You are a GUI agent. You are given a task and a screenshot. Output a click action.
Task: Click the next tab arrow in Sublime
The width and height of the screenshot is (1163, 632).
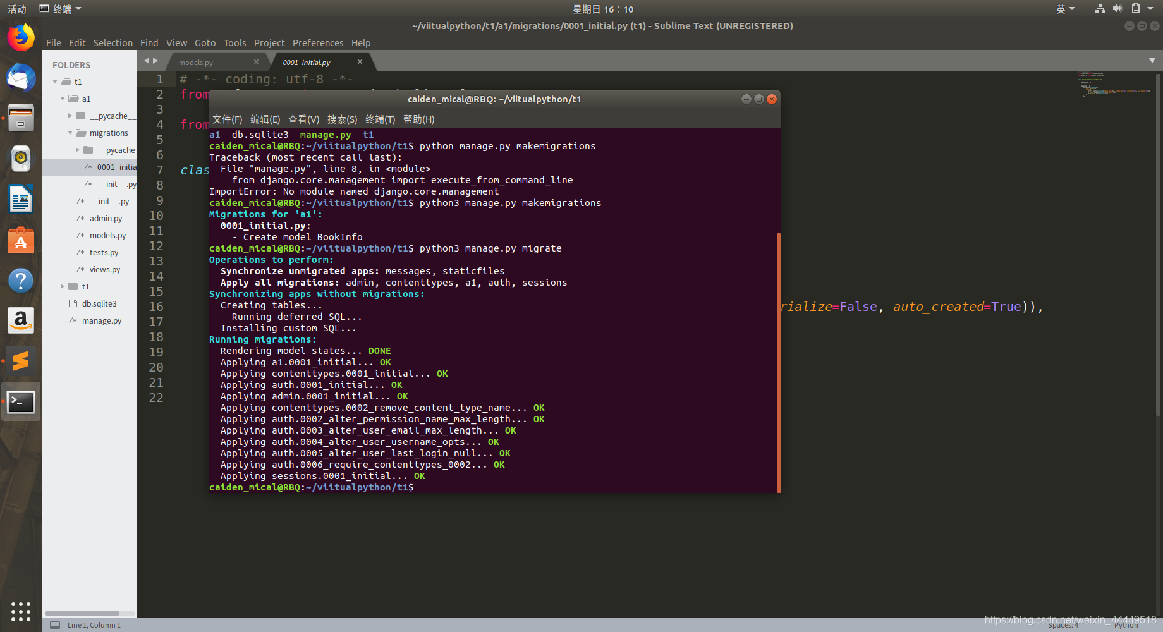point(155,61)
